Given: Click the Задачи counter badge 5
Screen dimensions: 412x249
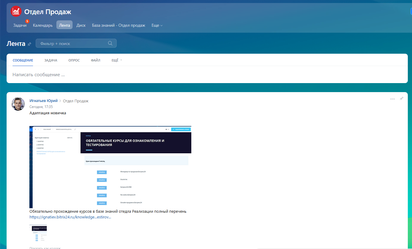Looking at the screenshot, I should click(27, 21).
